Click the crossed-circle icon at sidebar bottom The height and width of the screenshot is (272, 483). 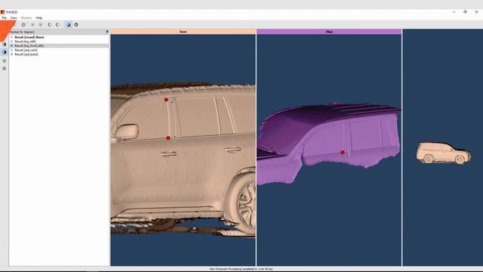point(5,69)
